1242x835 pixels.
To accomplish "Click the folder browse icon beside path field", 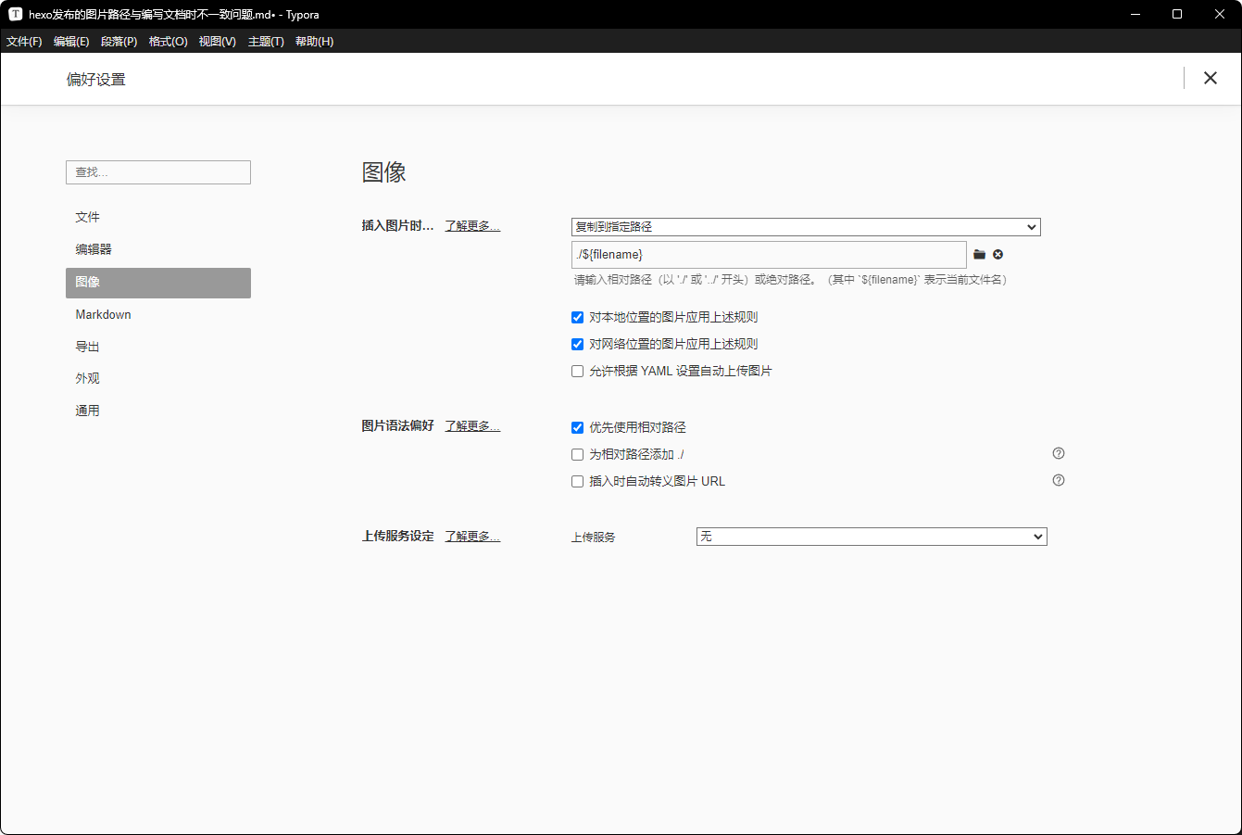I will click(979, 255).
